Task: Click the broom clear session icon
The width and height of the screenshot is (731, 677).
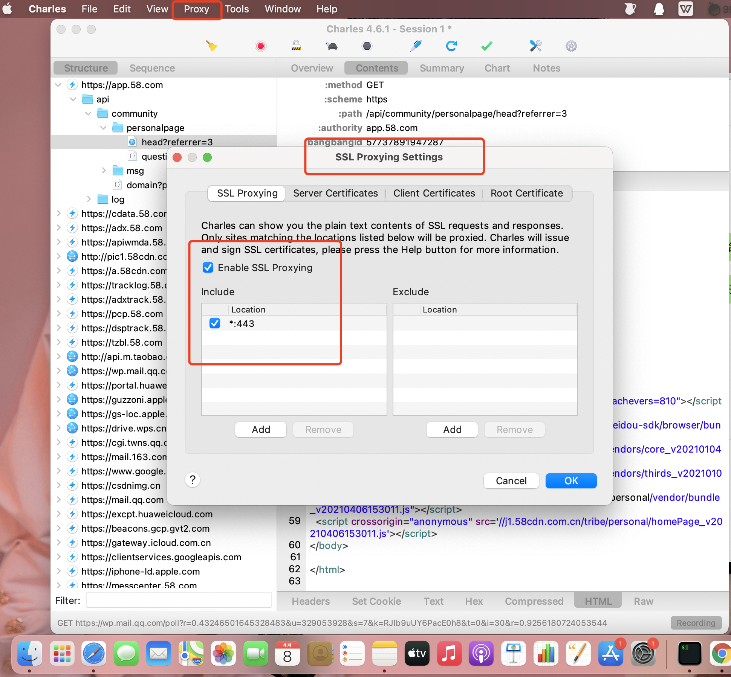Action: [x=211, y=46]
